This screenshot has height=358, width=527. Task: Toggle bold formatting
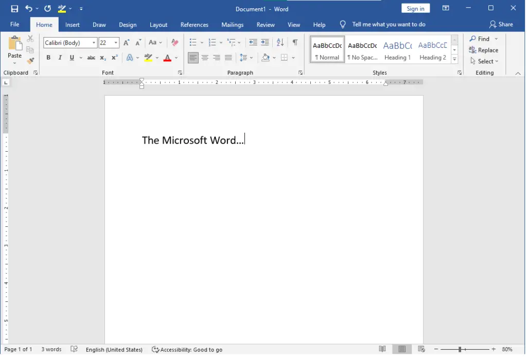(48, 58)
